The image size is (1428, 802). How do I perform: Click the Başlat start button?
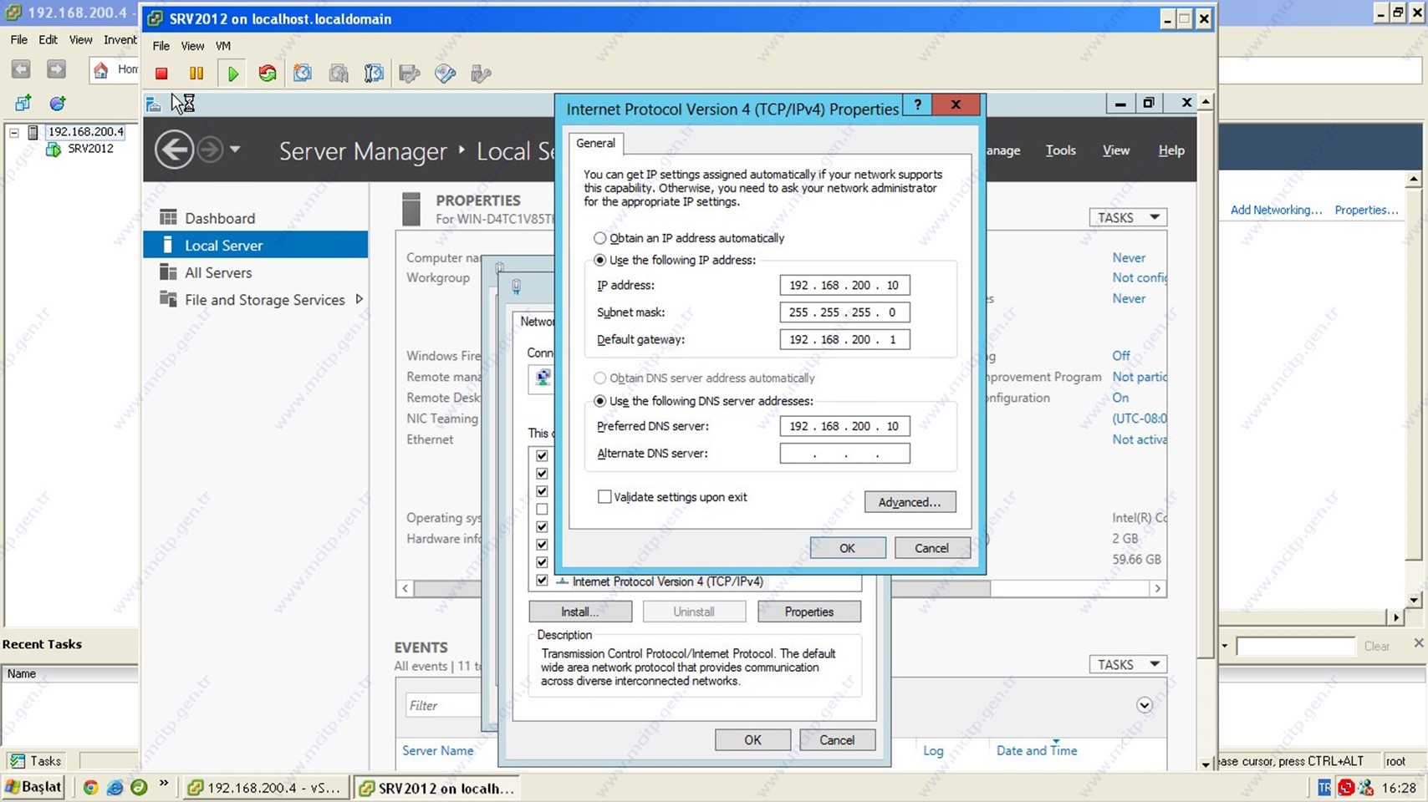pos(33,787)
